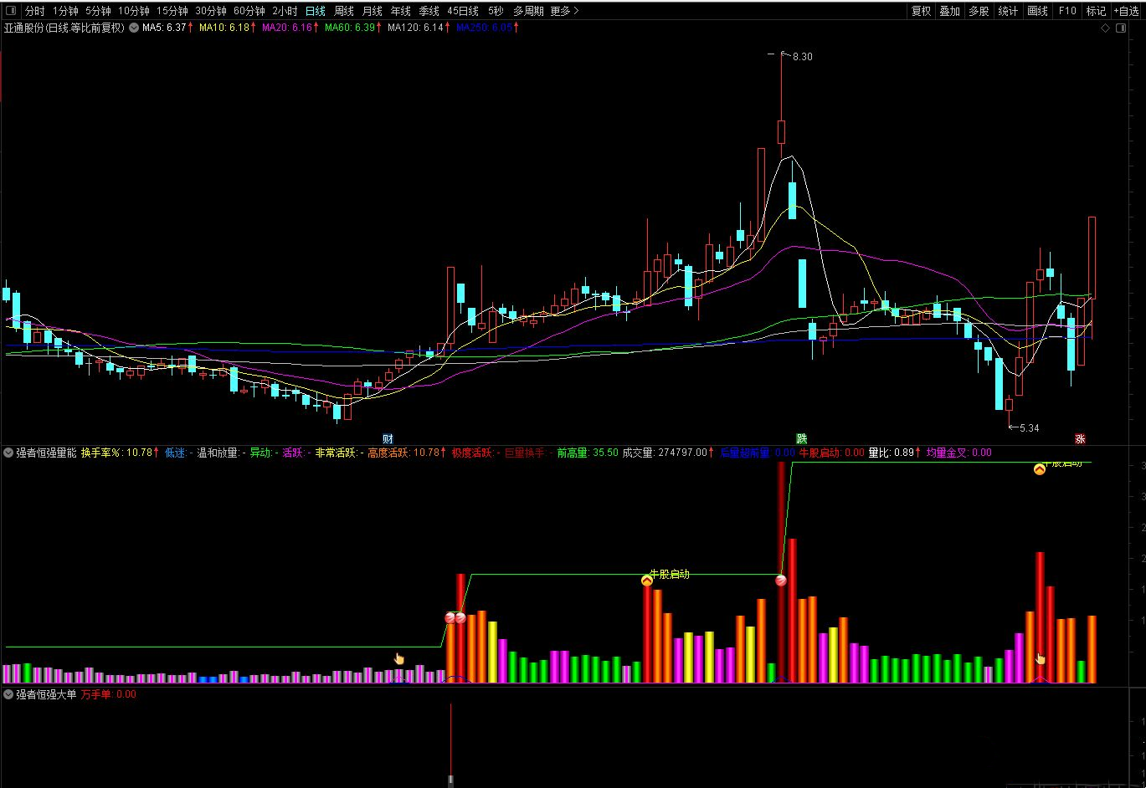Click the pointing hand icon in volume panel
Screen dimensions: 1146x788
pos(398,658)
